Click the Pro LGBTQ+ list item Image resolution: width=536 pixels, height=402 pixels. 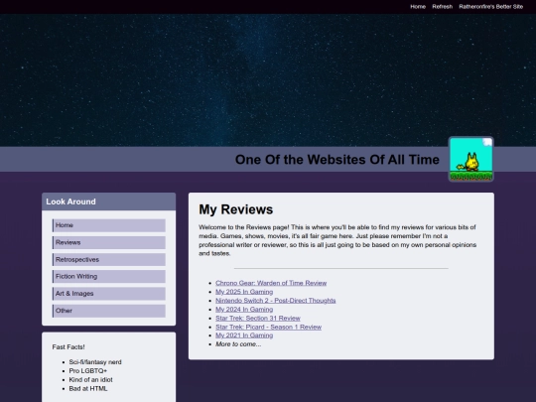click(88, 371)
